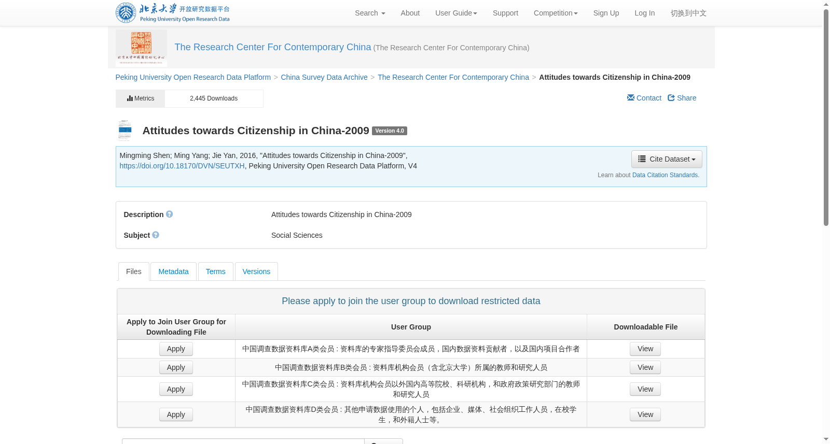The width and height of the screenshot is (830, 444).
Task: Go to The Research Center For Contemporary China breadcrumb
Action: click(453, 77)
